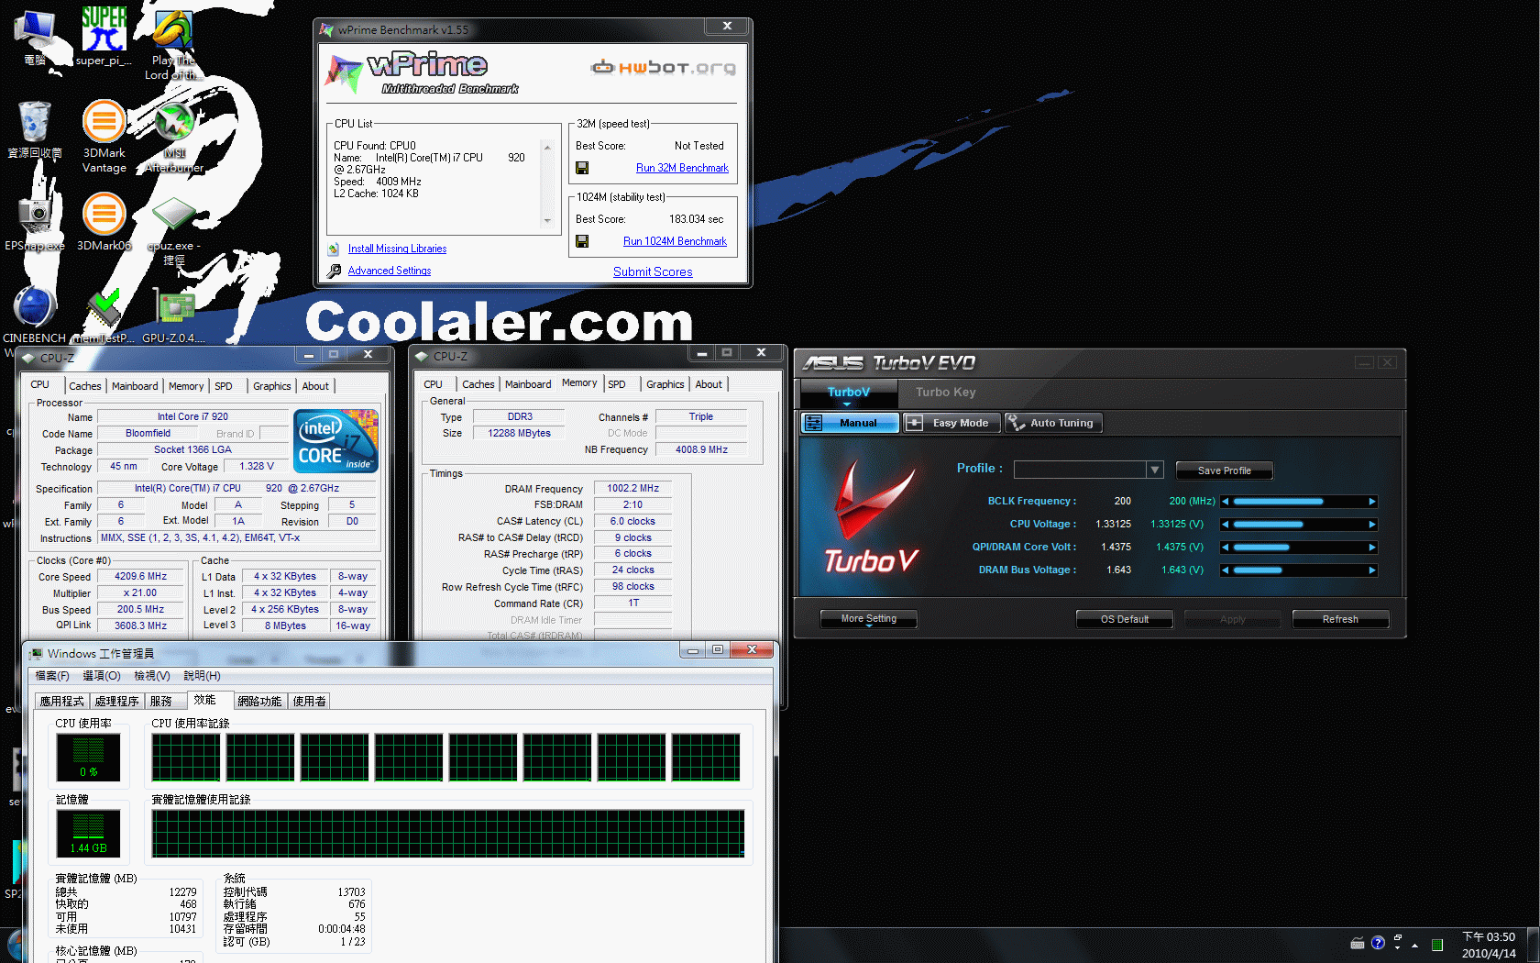Click the Save Profile button
The width and height of the screenshot is (1540, 963).
[x=1224, y=470]
